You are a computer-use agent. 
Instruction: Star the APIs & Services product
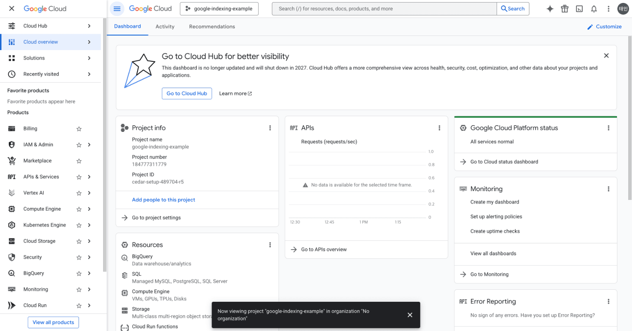click(79, 177)
